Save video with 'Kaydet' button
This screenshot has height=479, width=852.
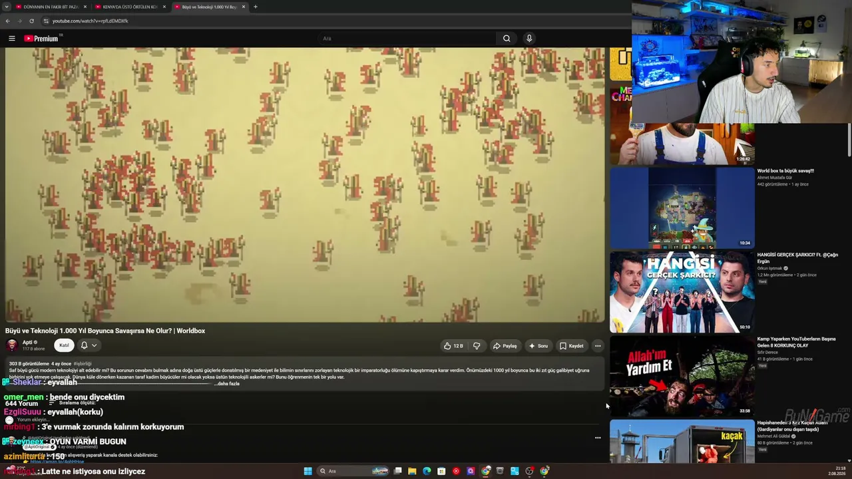[x=571, y=346]
